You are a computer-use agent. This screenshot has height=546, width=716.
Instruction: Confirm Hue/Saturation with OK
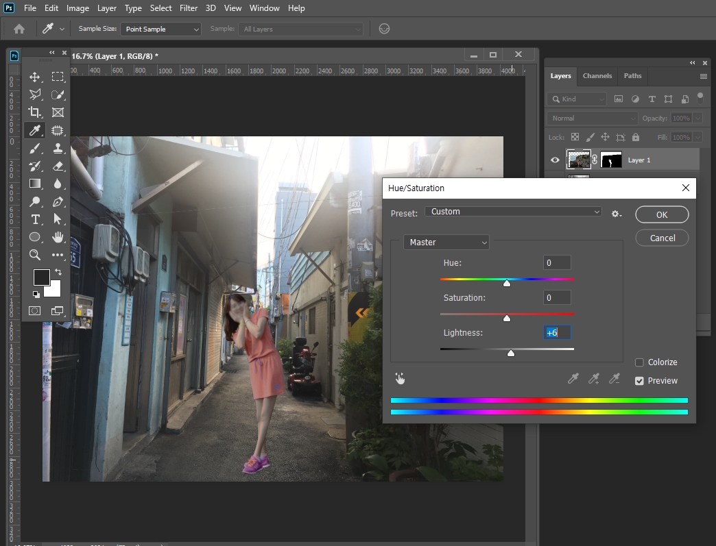click(662, 214)
